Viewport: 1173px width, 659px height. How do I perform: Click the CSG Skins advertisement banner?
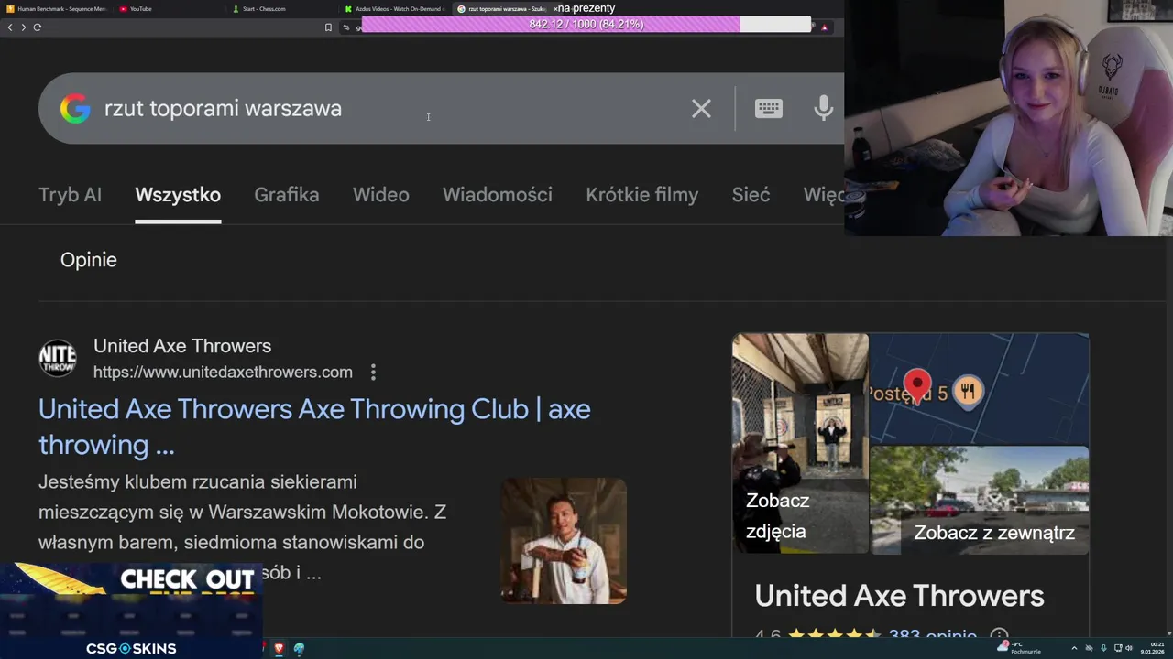click(x=131, y=610)
